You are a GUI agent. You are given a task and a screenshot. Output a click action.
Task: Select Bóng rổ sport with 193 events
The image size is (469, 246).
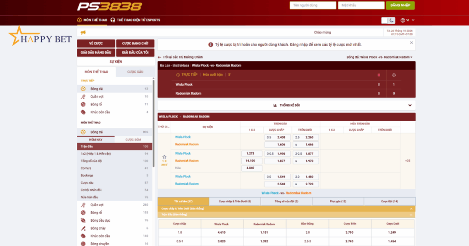coord(115,213)
